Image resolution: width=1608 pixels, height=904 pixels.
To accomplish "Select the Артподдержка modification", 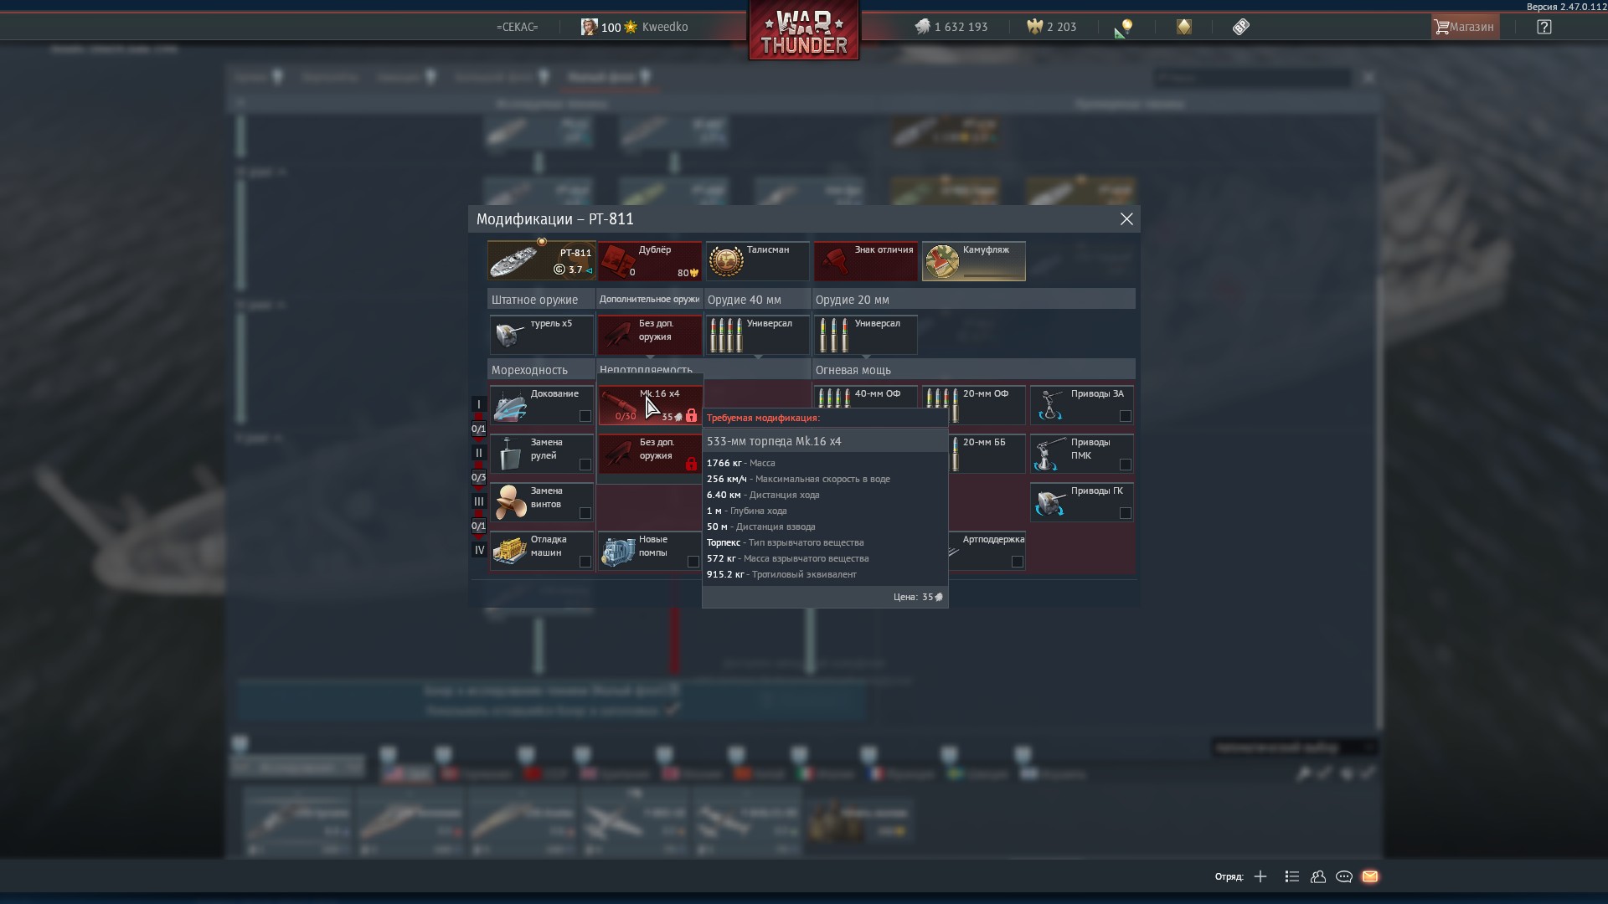I will click(x=987, y=550).
